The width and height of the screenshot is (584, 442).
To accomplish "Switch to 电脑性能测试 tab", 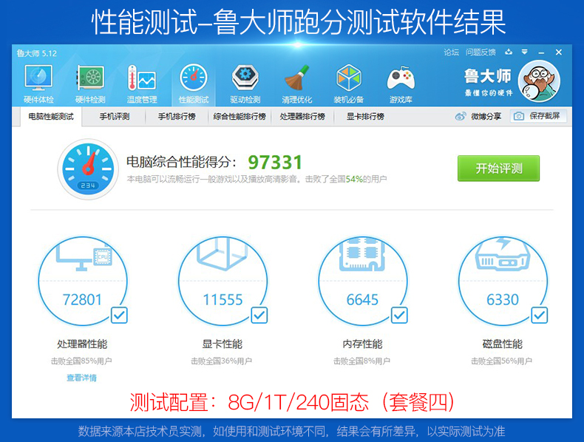I will point(51,117).
